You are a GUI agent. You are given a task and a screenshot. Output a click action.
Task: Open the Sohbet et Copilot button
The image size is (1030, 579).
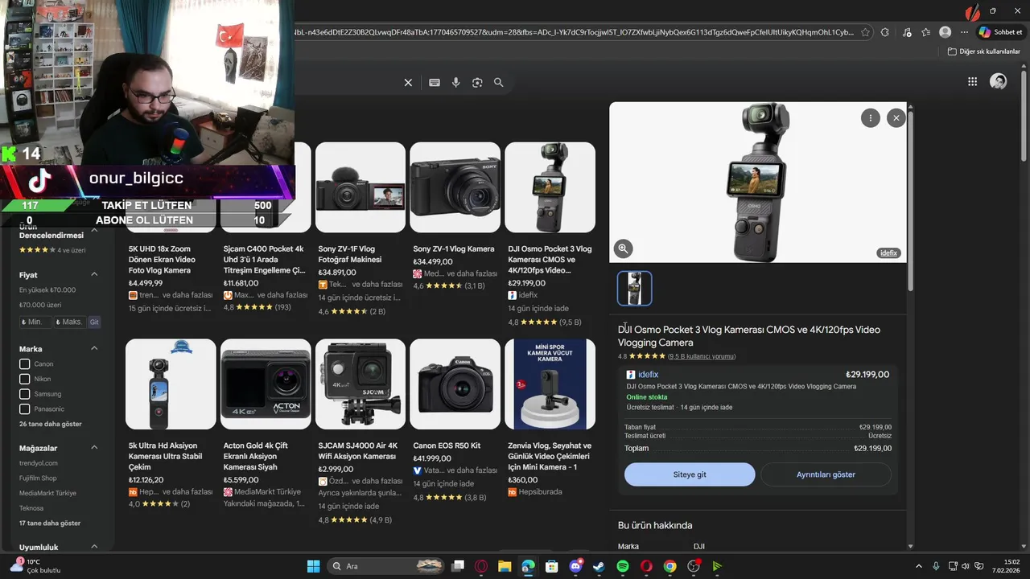(1001, 32)
